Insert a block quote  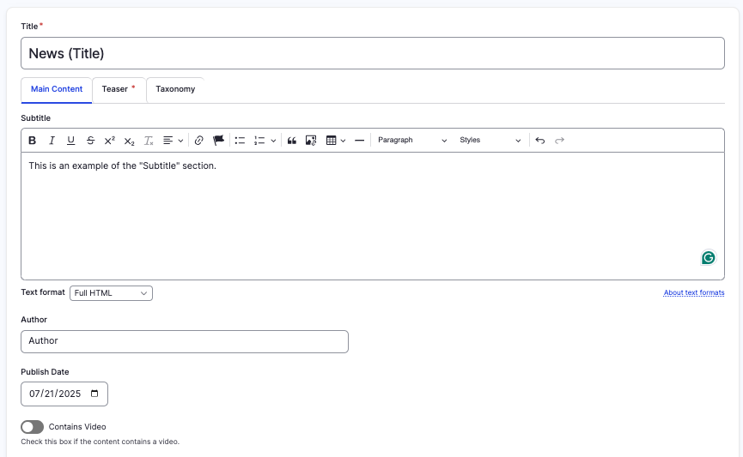pyautogui.click(x=292, y=141)
